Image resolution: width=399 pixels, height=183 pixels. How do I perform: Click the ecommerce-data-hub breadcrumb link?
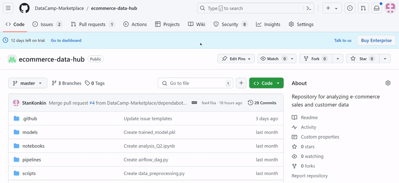[114, 8]
